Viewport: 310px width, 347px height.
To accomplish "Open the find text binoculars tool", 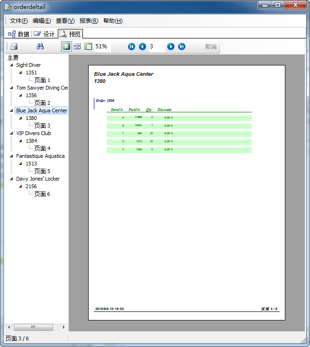I will point(40,46).
